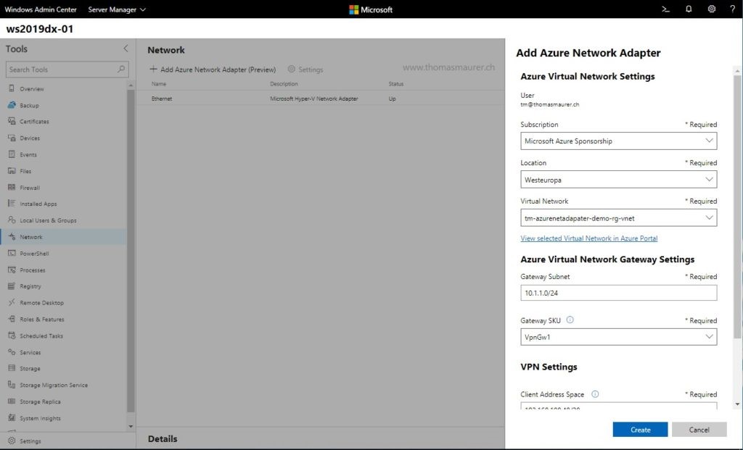
Task: Click the Tools list scroll down arrow
Action: pyautogui.click(x=131, y=426)
